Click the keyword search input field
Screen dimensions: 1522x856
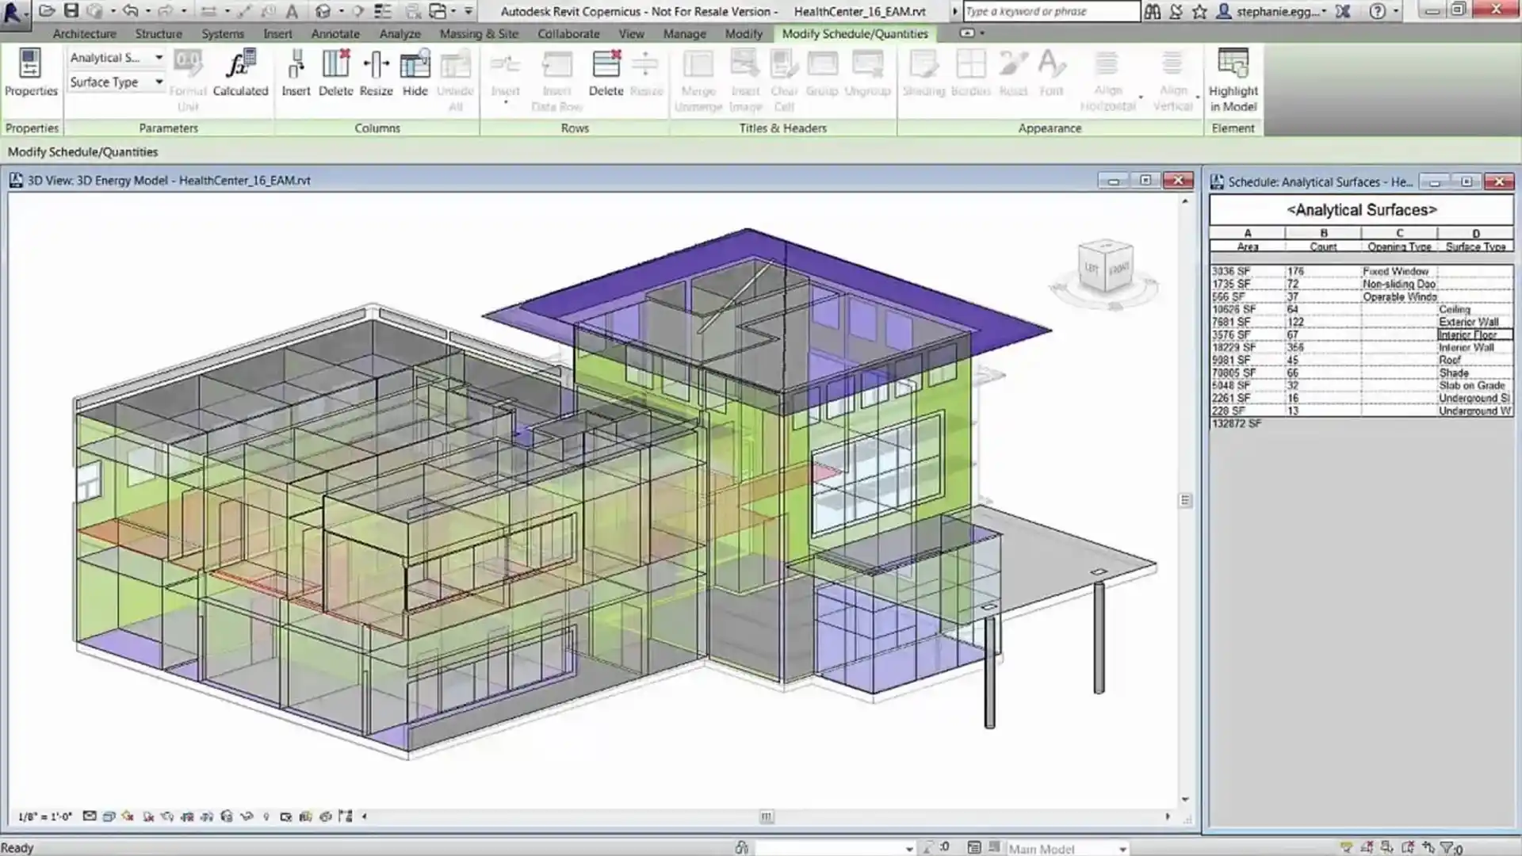point(1051,11)
